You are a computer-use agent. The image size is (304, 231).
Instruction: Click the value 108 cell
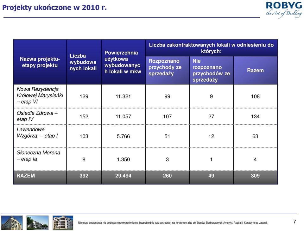pos(255,96)
